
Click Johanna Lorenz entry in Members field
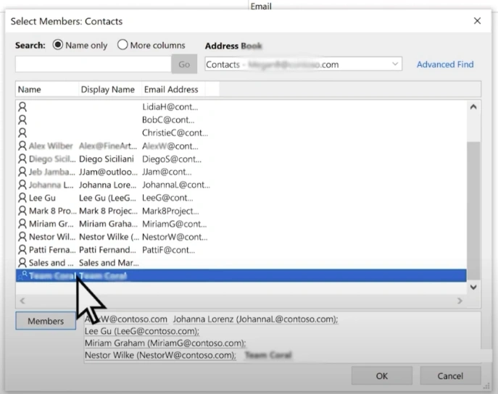tap(255, 319)
